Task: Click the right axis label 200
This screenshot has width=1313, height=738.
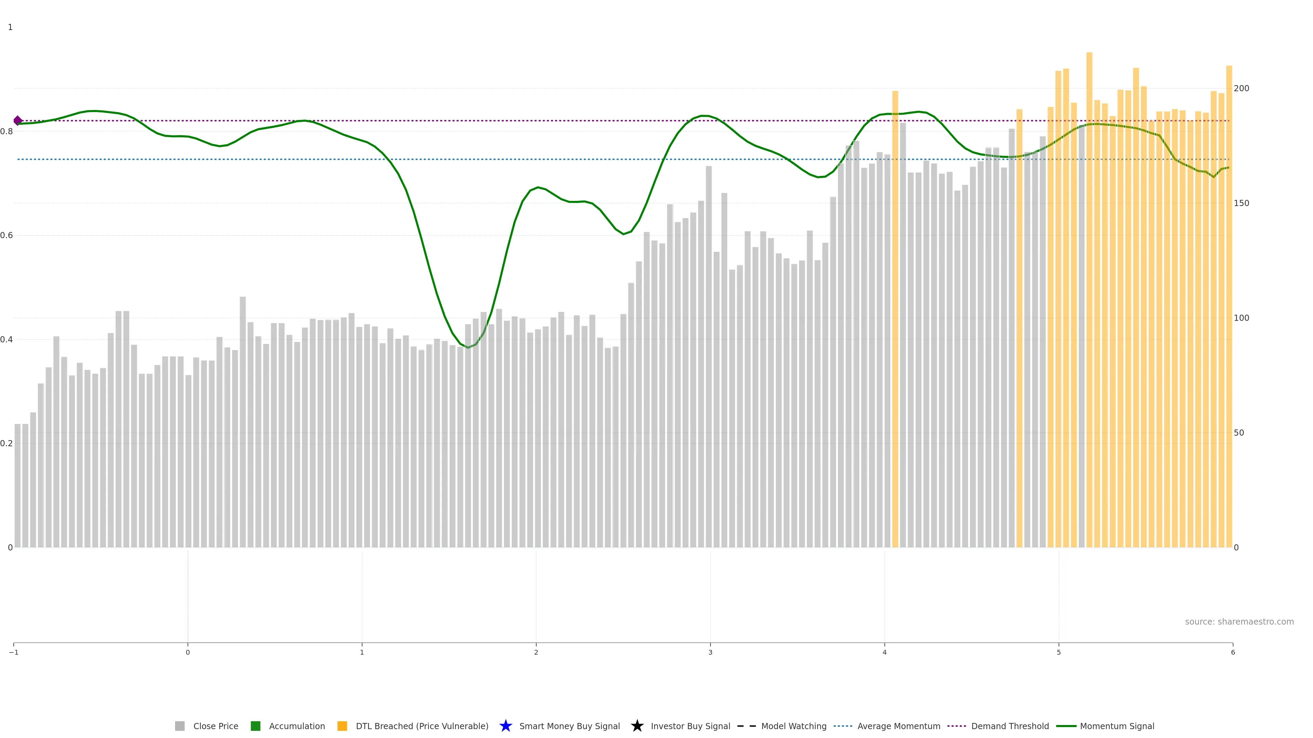Action: pyautogui.click(x=1241, y=88)
